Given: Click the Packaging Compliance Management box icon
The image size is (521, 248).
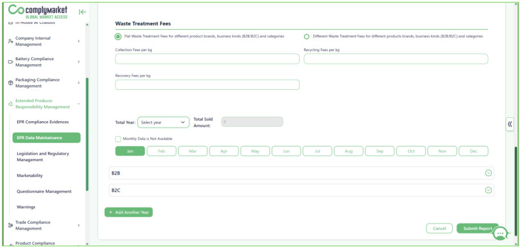Looking at the screenshot, I should click(x=10, y=83).
